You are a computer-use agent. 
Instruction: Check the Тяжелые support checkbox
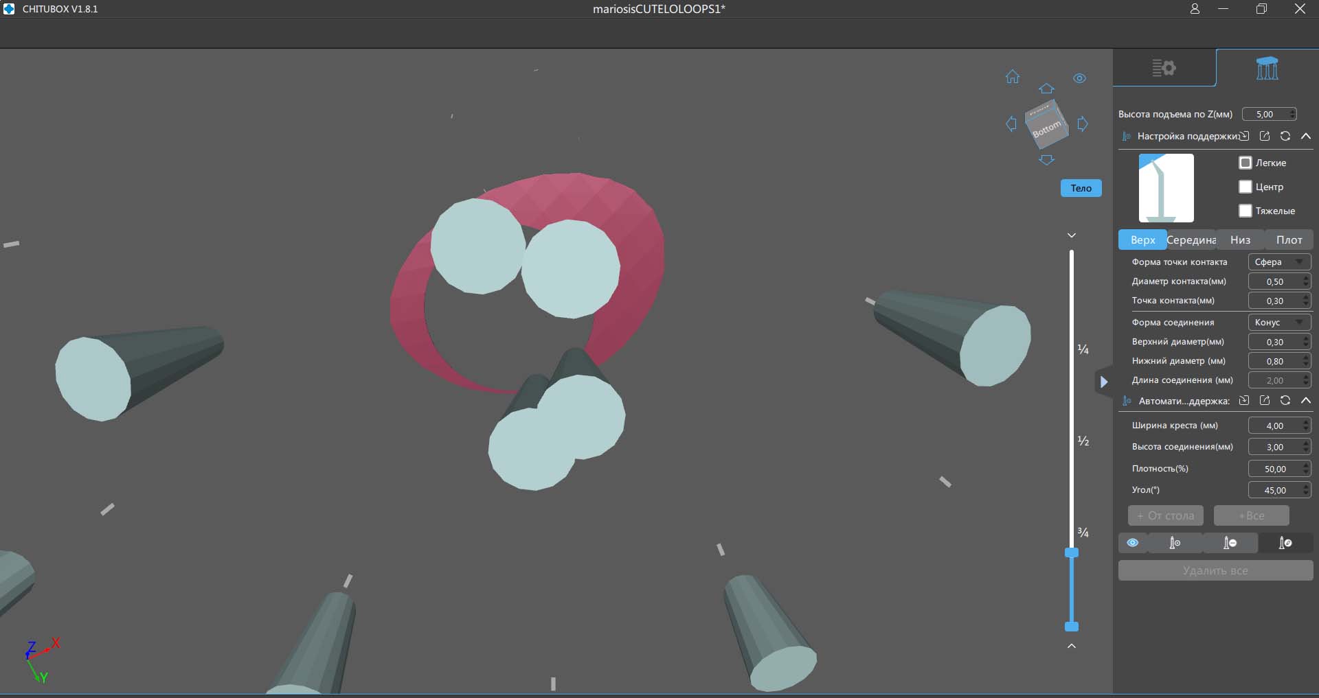pos(1245,211)
